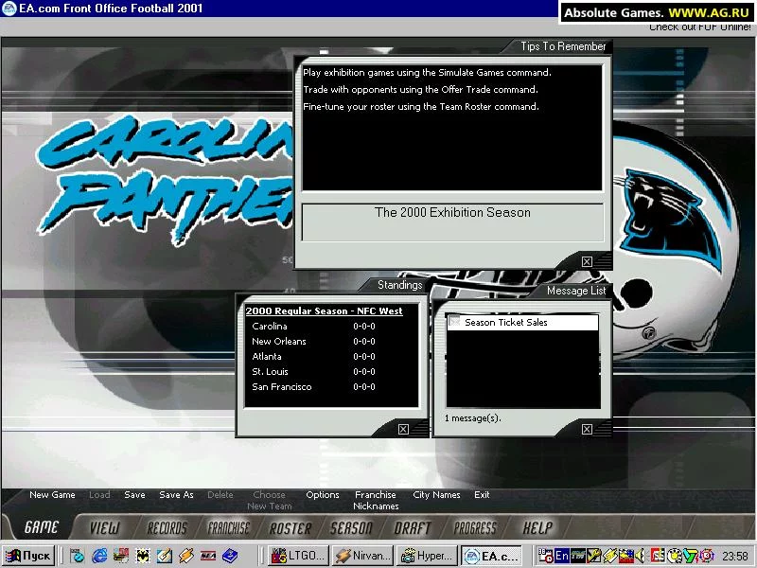
Task: Open the Season Ticket Sales message
Action: coord(523,322)
